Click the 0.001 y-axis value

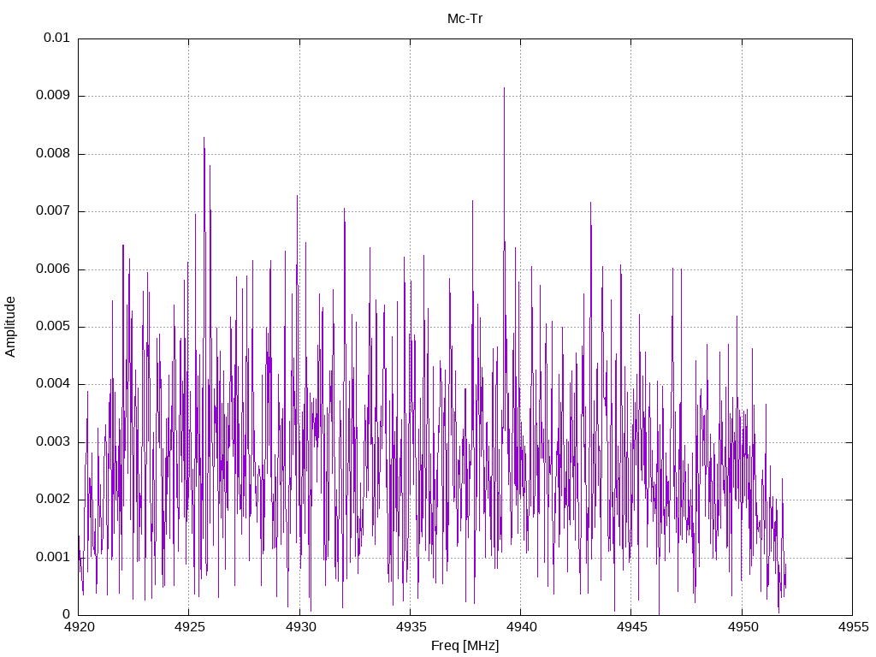[x=53, y=557]
